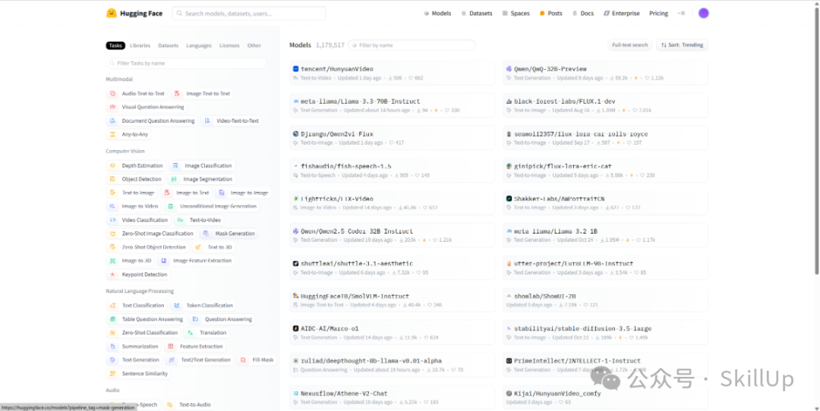
Task: Click the Filter by name models field
Action: click(412, 45)
